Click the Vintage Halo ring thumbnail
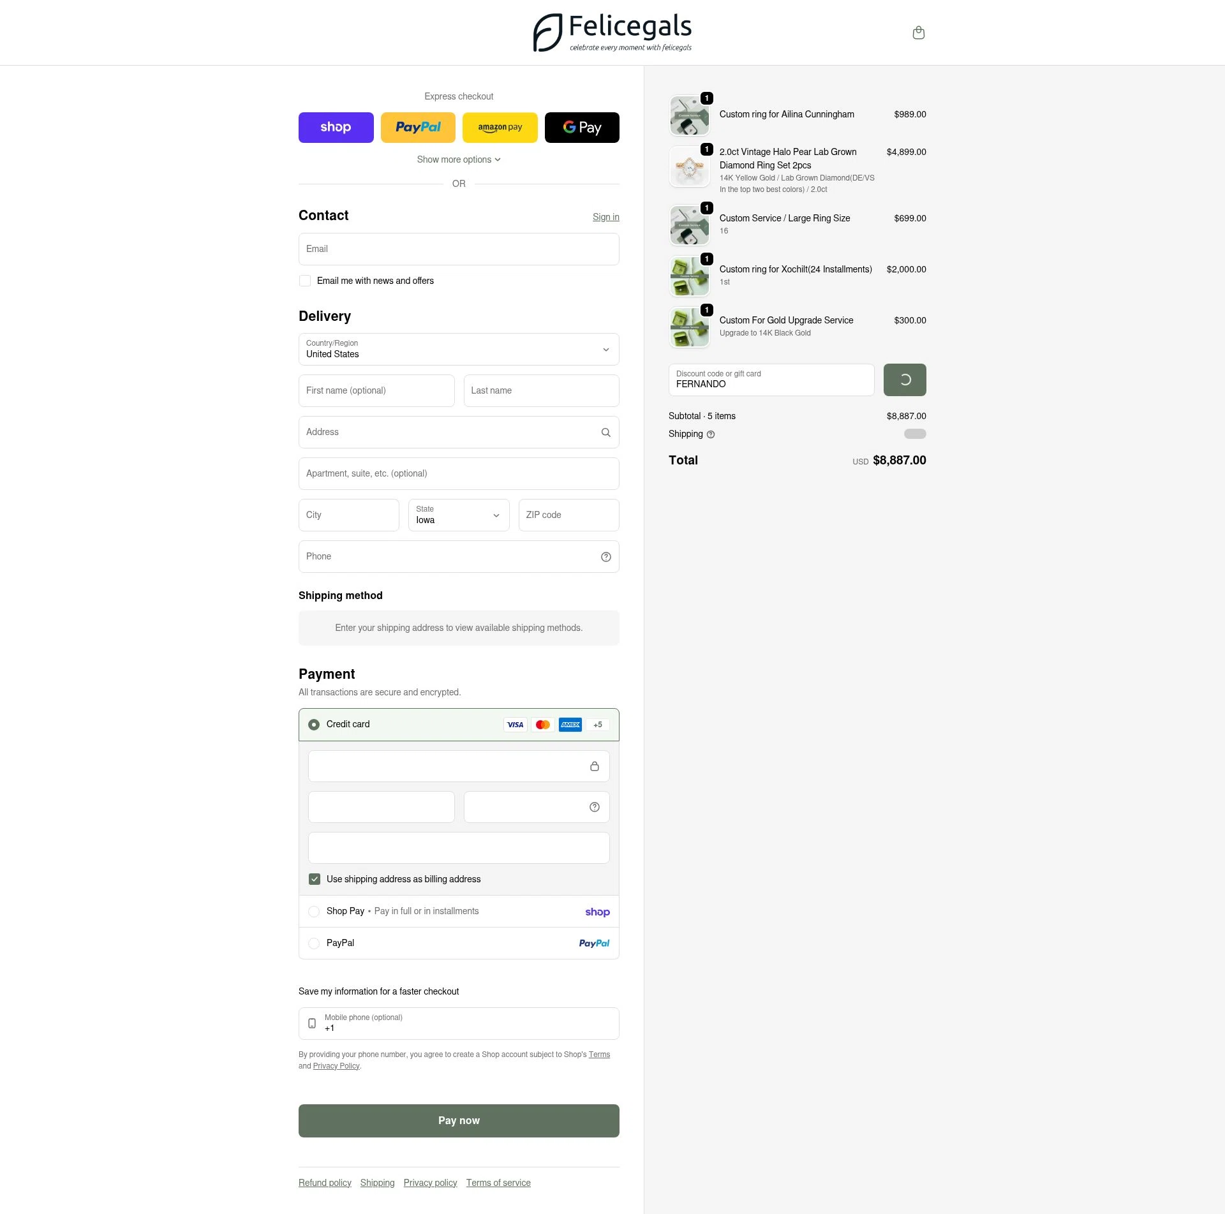 point(689,167)
